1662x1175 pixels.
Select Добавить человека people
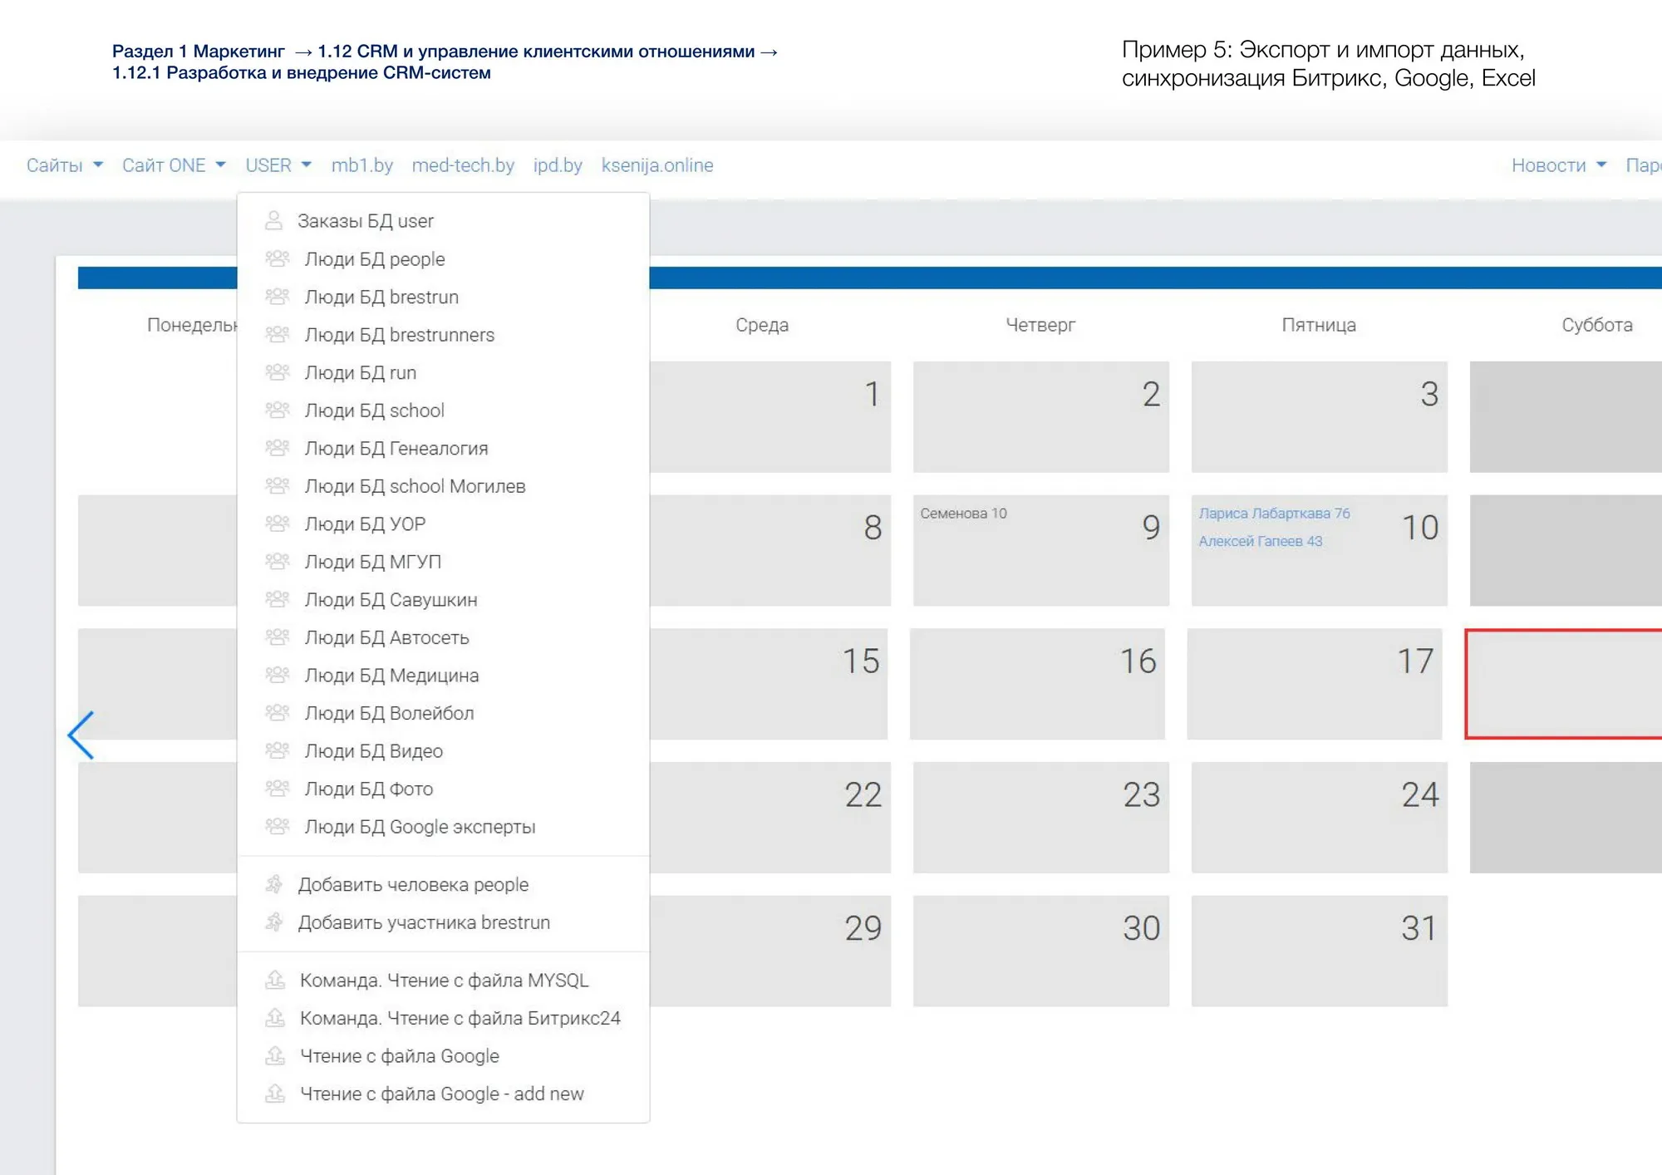click(443, 884)
